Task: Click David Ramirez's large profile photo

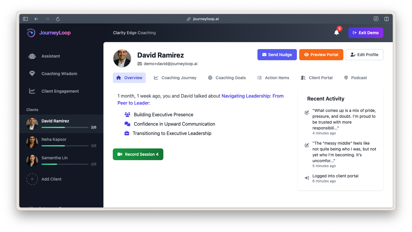Action: 122,58
